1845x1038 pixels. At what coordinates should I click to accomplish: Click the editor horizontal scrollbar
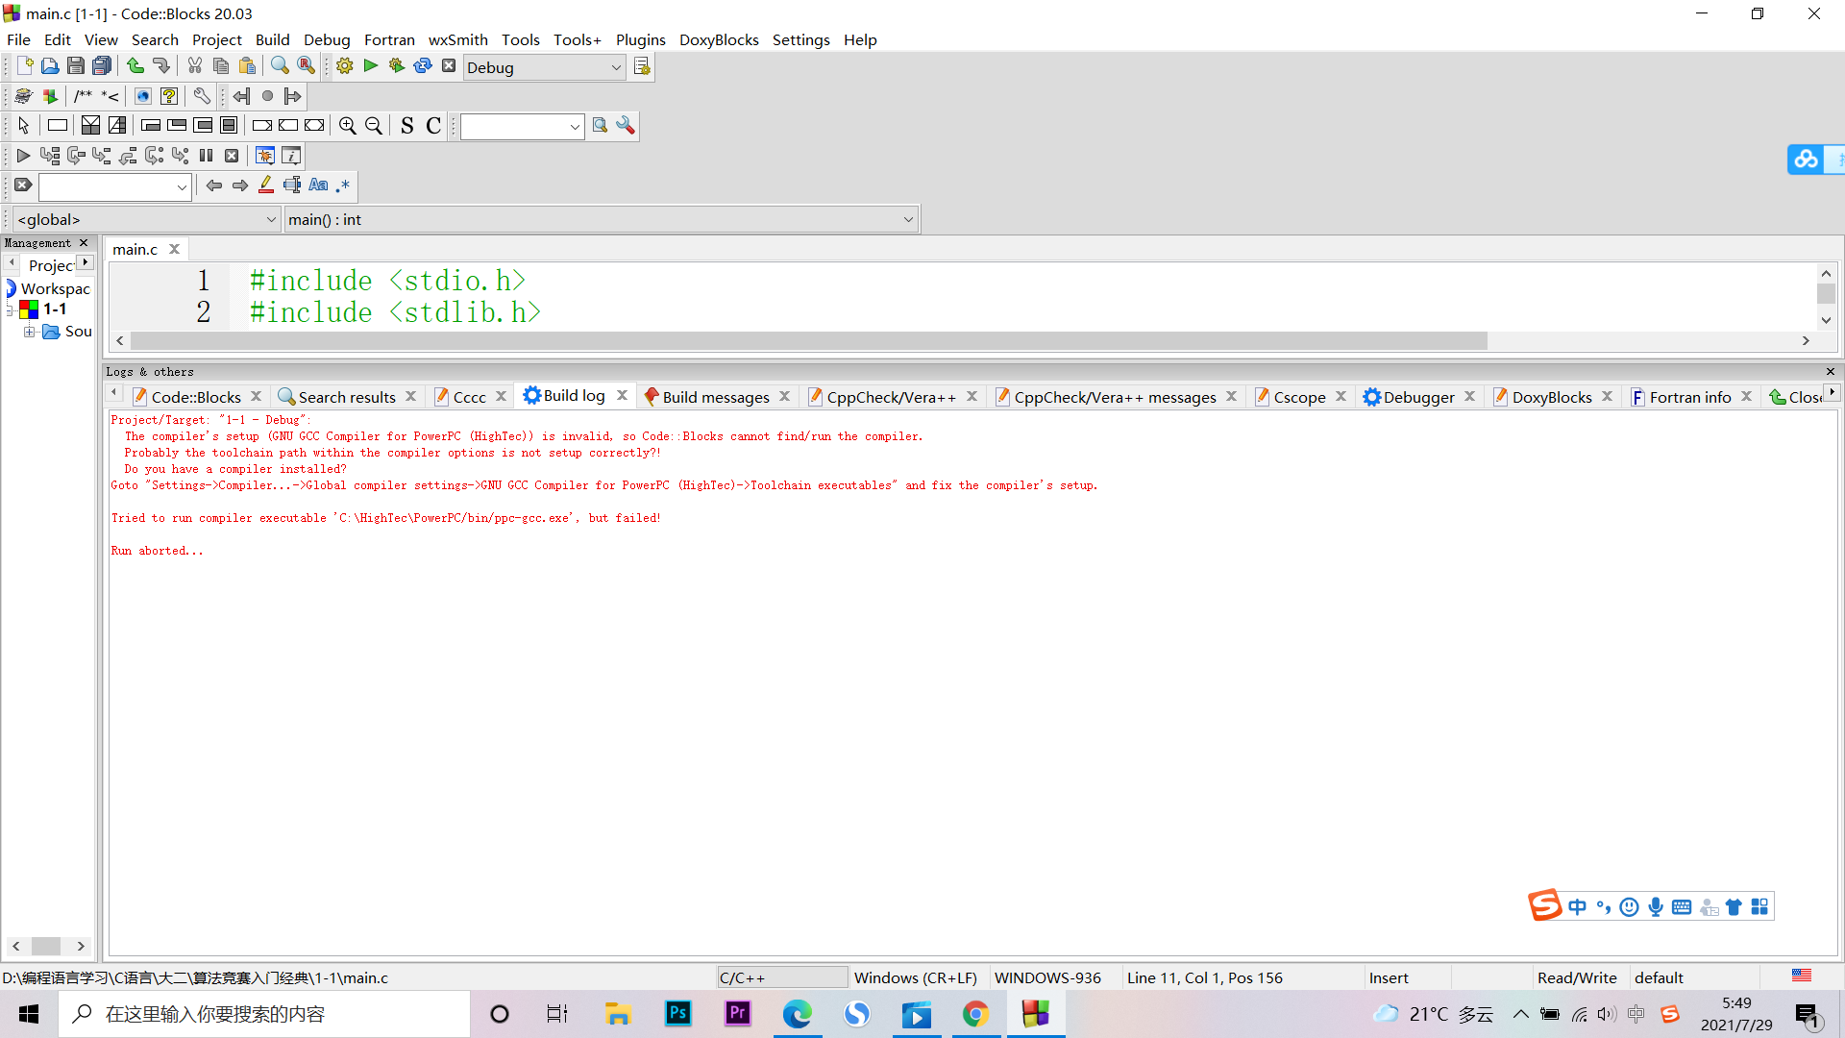pos(809,341)
